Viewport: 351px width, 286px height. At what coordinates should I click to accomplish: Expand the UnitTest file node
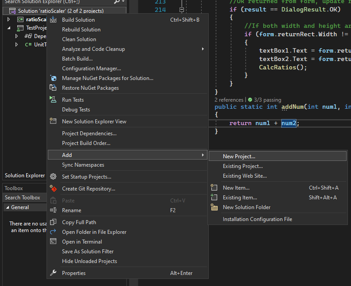(16, 45)
